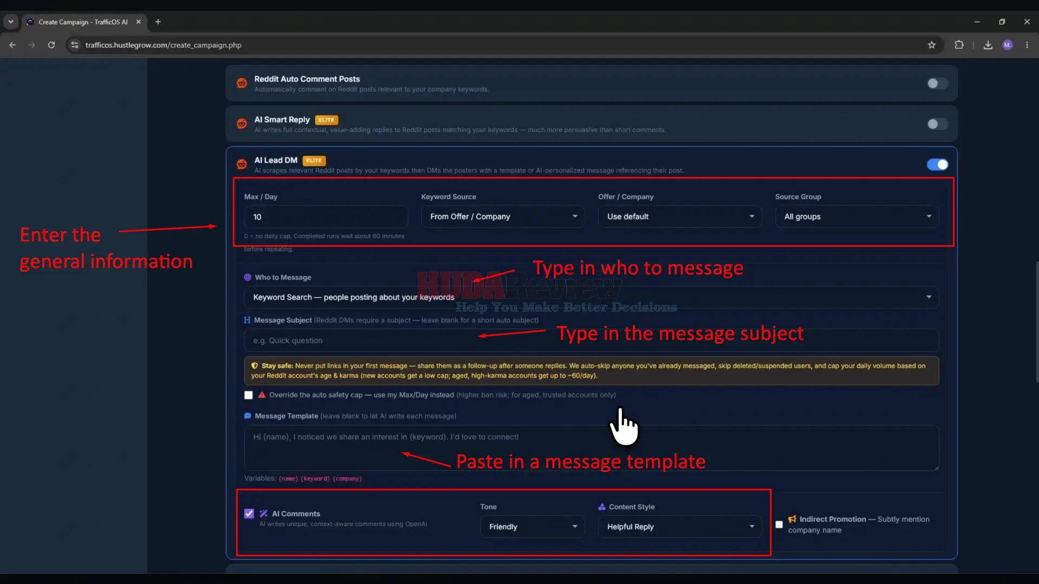Click the Message Subject heading icon
This screenshot has height=584, width=1039.
(x=247, y=320)
